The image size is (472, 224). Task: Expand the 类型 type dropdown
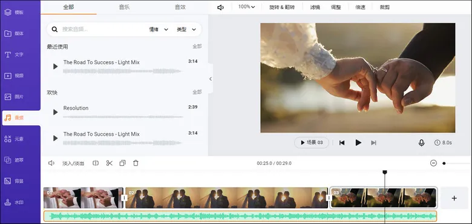[x=186, y=29]
